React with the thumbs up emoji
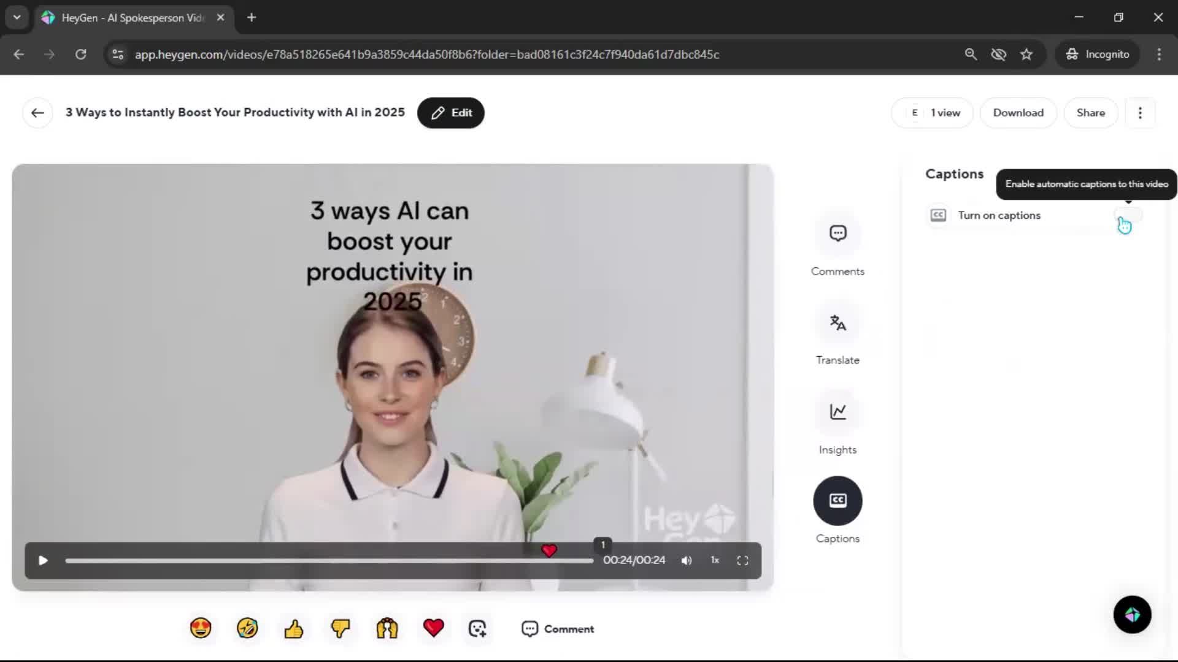Image resolution: width=1178 pixels, height=662 pixels. click(x=294, y=628)
